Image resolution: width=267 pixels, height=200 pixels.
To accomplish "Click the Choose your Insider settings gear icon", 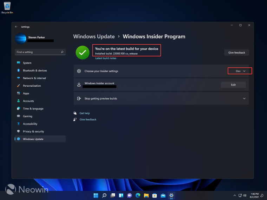I will click(x=79, y=71).
